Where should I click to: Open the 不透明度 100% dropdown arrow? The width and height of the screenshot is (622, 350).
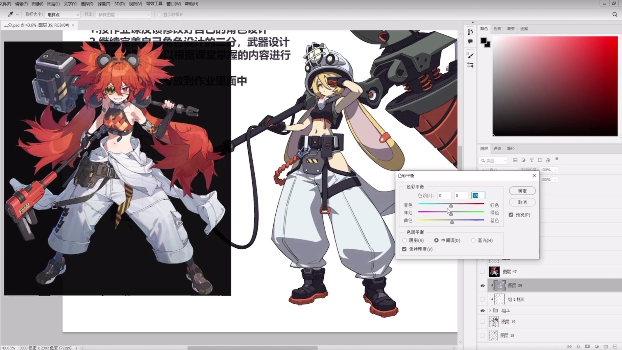[x=555, y=170]
